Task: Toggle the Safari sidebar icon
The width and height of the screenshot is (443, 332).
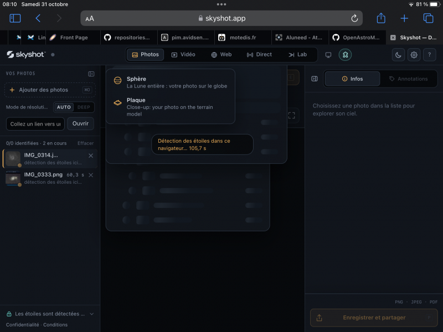Action: tap(15, 18)
